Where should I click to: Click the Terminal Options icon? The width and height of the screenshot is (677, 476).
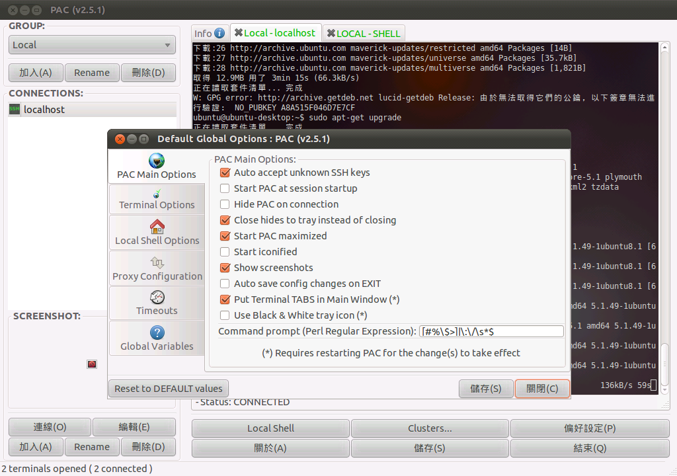pos(157,194)
